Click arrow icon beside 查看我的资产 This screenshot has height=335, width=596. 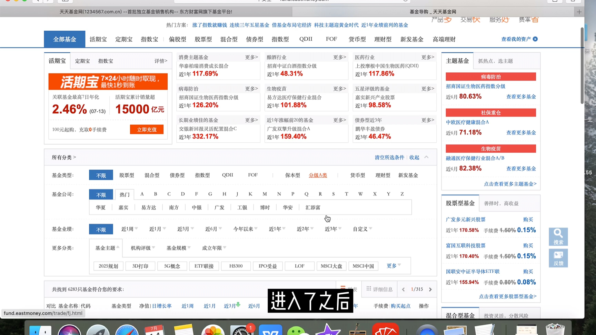(535, 39)
